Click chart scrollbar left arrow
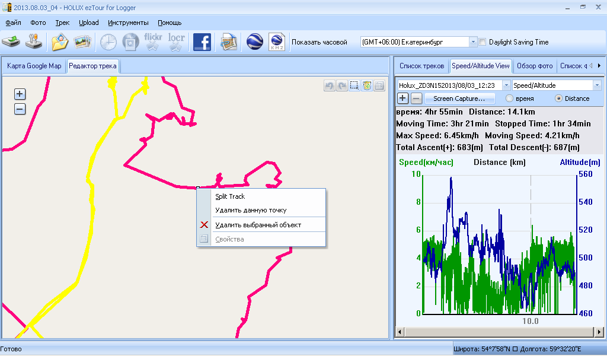This screenshot has height=356, width=607. click(400, 332)
